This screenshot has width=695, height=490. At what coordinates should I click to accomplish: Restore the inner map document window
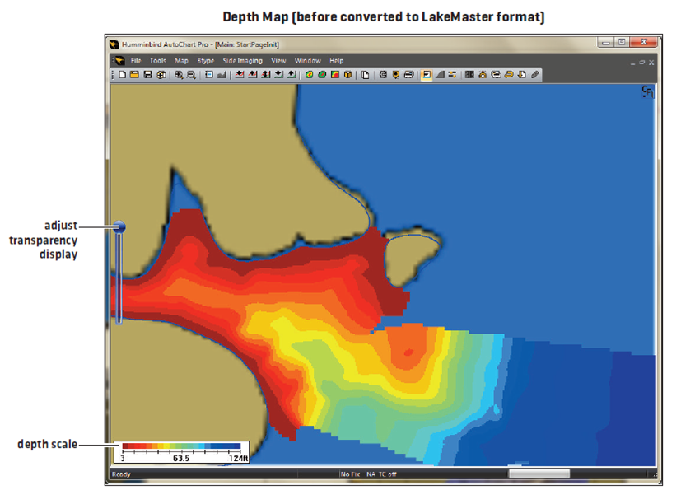[641, 63]
